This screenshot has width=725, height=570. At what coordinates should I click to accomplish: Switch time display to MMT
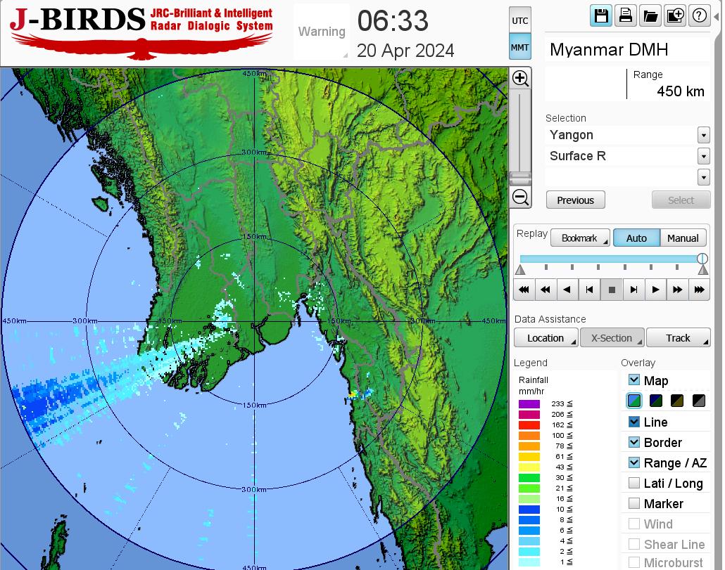click(520, 47)
